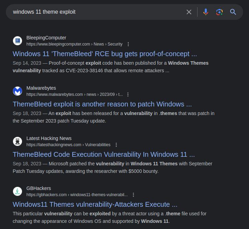Click the Malwarebytes site name text
The width and height of the screenshot is (249, 229).
[x=41, y=88]
